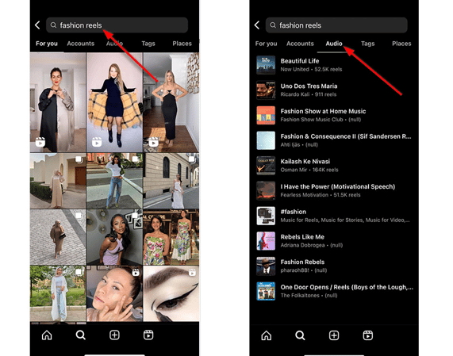453x356 pixels.
Task: Tap the plus icon on right phone navbar
Action: [x=334, y=335]
